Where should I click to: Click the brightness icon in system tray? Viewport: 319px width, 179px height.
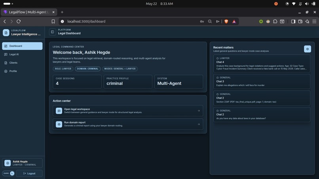pos(287,4)
